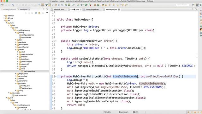Select config.properties in Navigator tree
Viewport: 202px width, 114px height.
coord(27,35)
